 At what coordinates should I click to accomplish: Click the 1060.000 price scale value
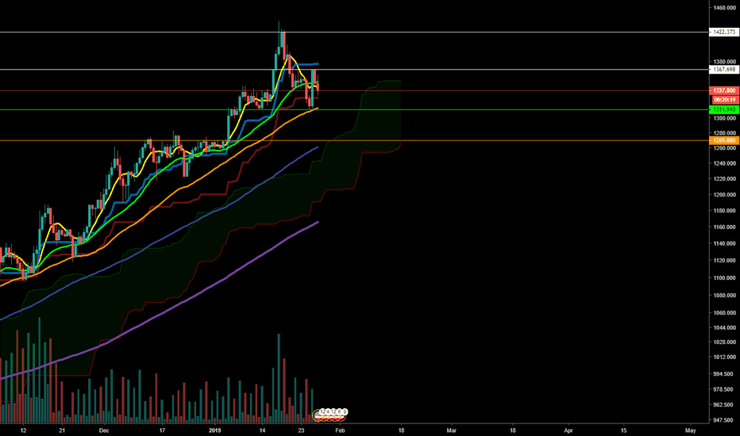(725, 312)
